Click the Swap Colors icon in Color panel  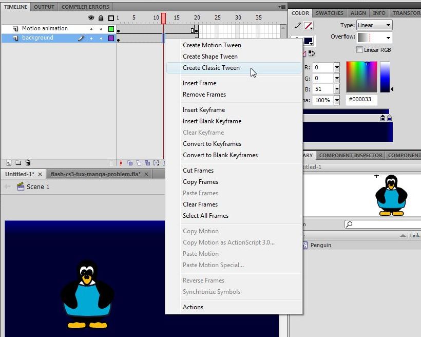[x=312, y=53]
